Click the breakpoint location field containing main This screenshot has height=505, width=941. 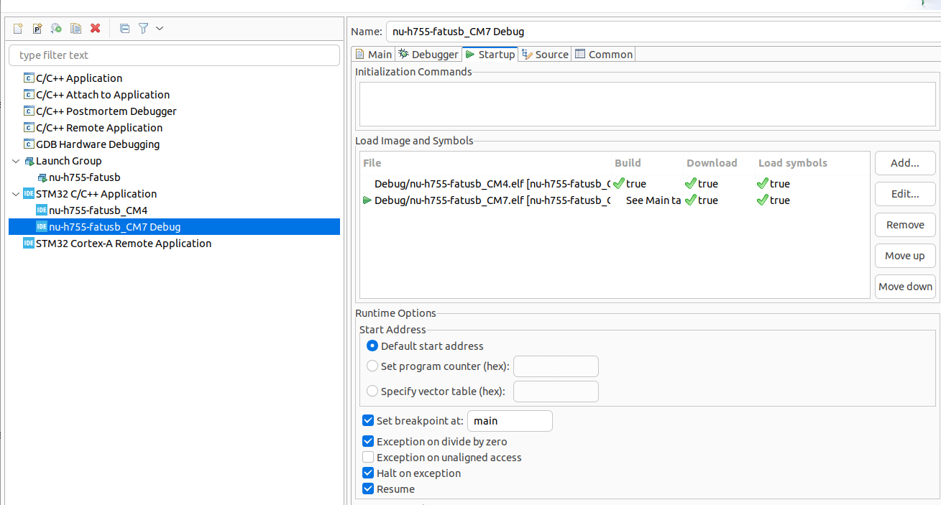click(x=510, y=420)
